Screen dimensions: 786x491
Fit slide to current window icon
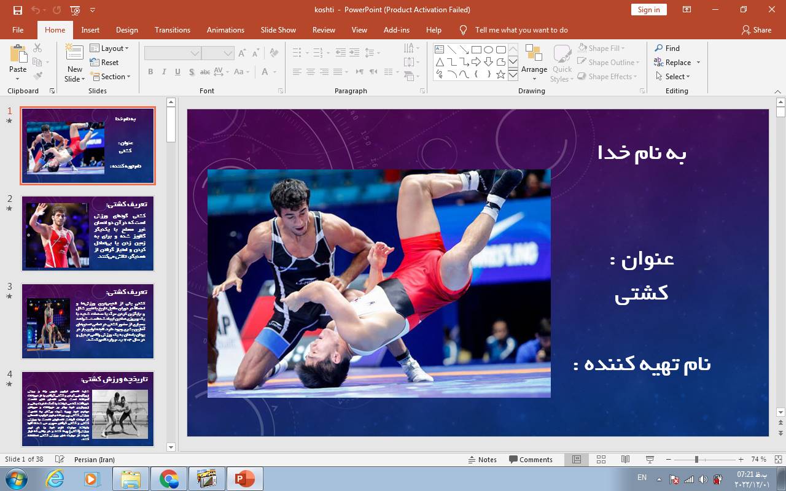coord(778,459)
